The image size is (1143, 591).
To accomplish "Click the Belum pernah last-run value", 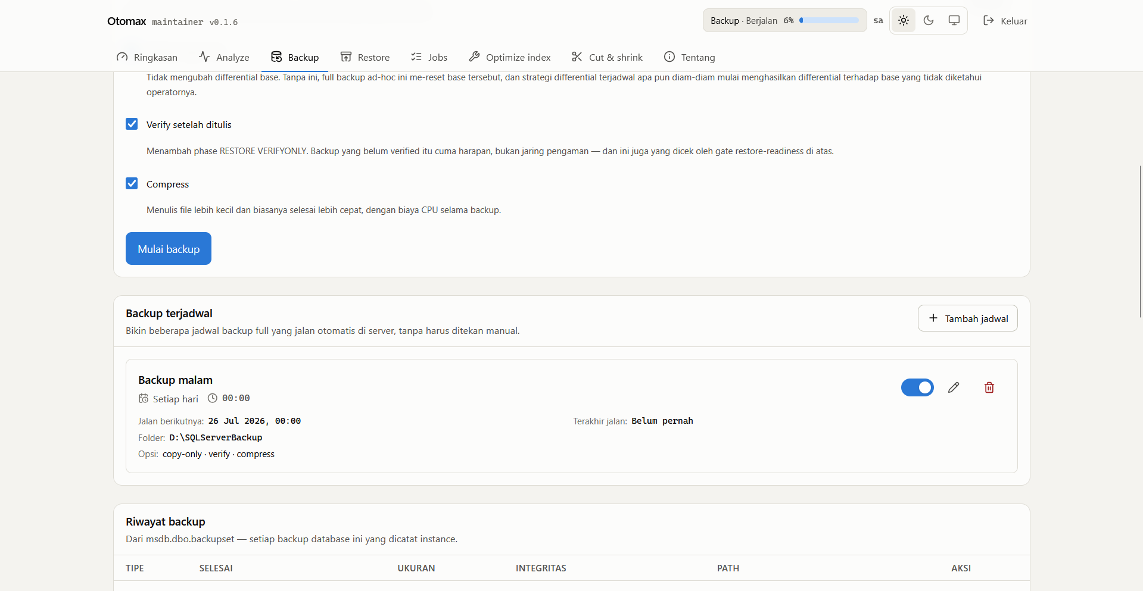I will coord(662,421).
